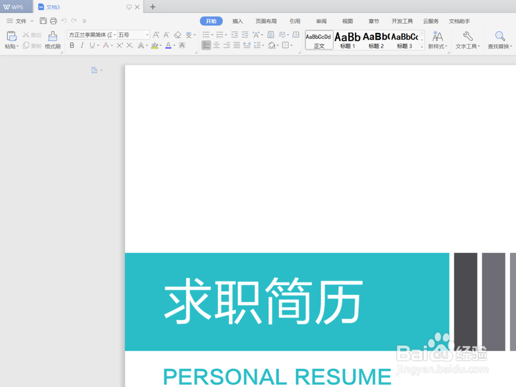Click the sort (A-Z) icon
The image size is (516, 387).
(270, 35)
